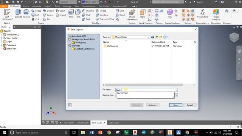Select the Direct edit tool
This screenshot has width=242, height=136.
click(121, 15)
